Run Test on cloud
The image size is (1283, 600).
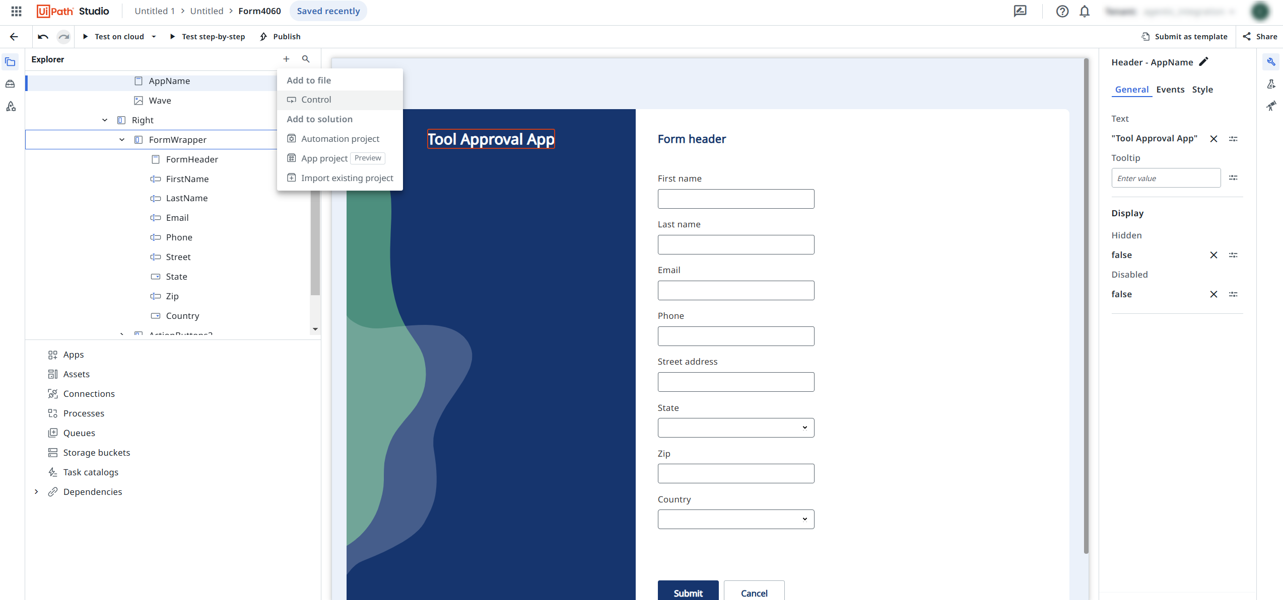pos(113,37)
